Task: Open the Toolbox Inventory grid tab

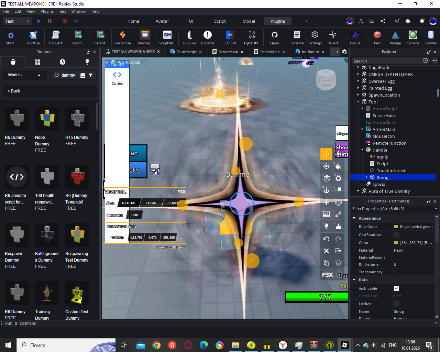Action: [x=38, y=62]
